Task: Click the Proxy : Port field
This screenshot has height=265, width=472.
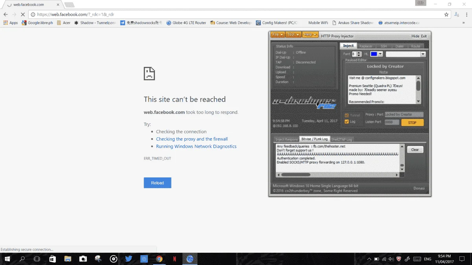Action: tap(404, 115)
